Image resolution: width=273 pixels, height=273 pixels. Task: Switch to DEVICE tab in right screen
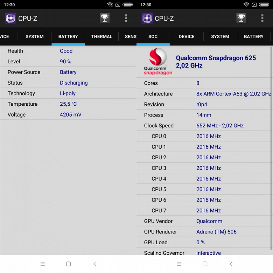[187, 36]
